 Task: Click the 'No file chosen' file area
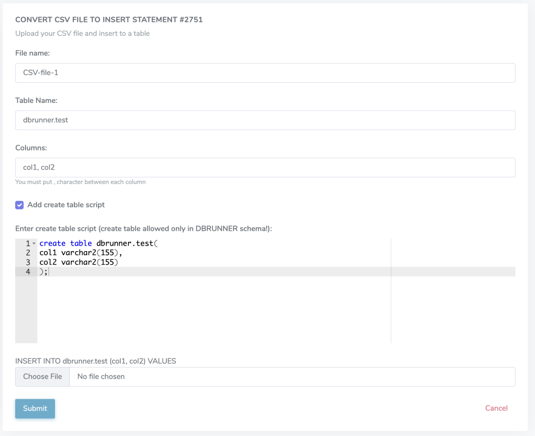101,376
